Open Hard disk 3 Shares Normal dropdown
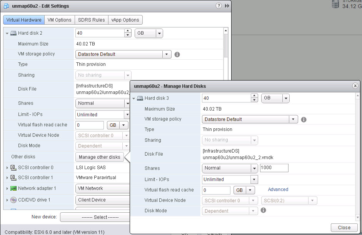This screenshot has height=235, width=362. [x=230, y=168]
